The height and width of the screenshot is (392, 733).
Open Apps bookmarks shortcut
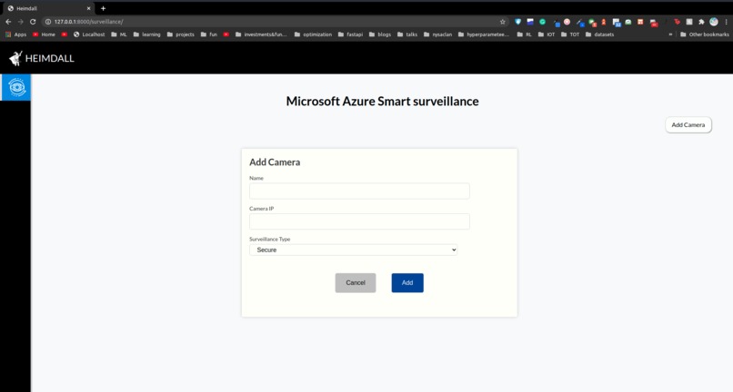coord(15,34)
